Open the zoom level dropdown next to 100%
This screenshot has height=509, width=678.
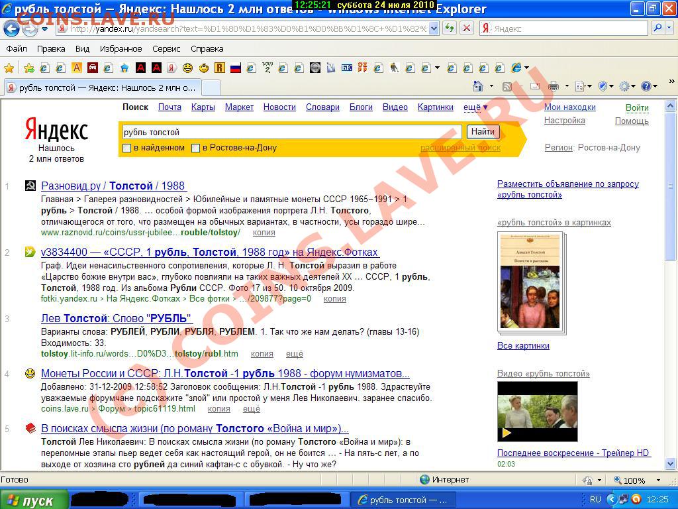[x=659, y=480]
